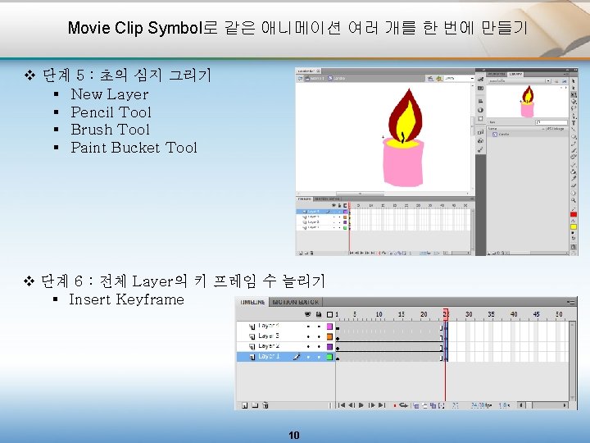Click lower timeline horizontal scrollbar
Screen dimensions: 590x443
542,405
